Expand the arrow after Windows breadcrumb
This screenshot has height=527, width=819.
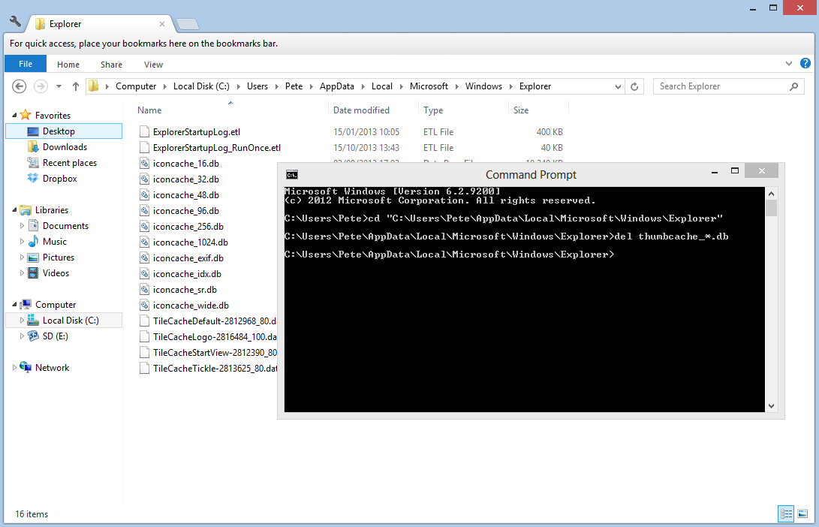pos(512,86)
